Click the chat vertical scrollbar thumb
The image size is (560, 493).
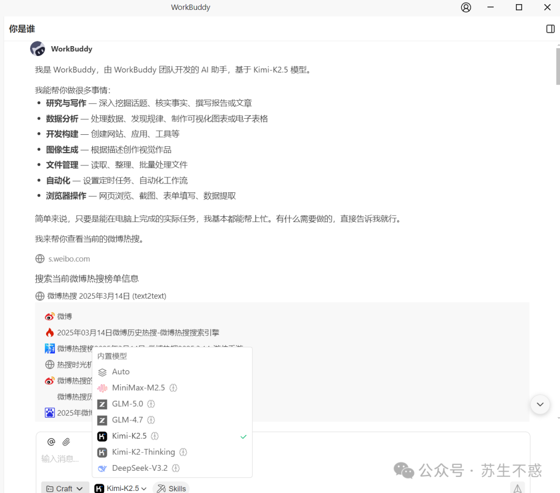pos(558,66)
